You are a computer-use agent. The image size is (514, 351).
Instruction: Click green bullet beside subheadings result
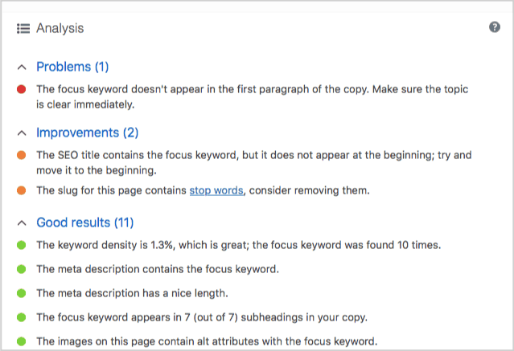(21, 316)
